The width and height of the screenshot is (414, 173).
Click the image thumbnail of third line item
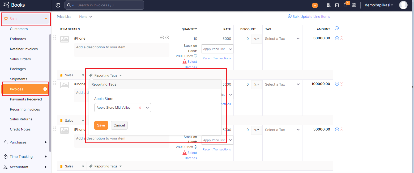point(65,130)
